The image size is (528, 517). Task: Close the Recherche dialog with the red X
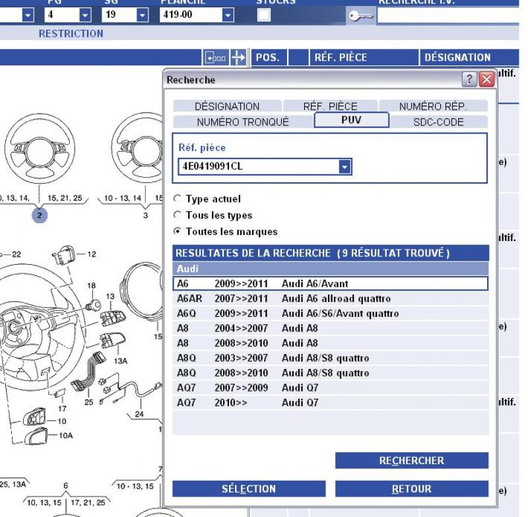point(487,80)
